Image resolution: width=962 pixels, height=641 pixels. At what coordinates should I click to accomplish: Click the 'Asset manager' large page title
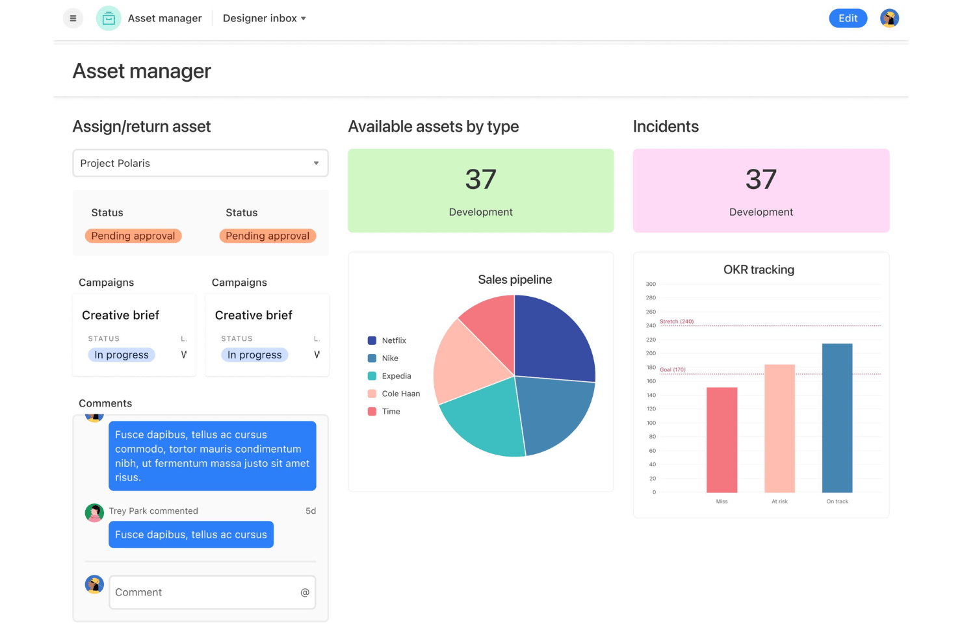pos(142,71)
